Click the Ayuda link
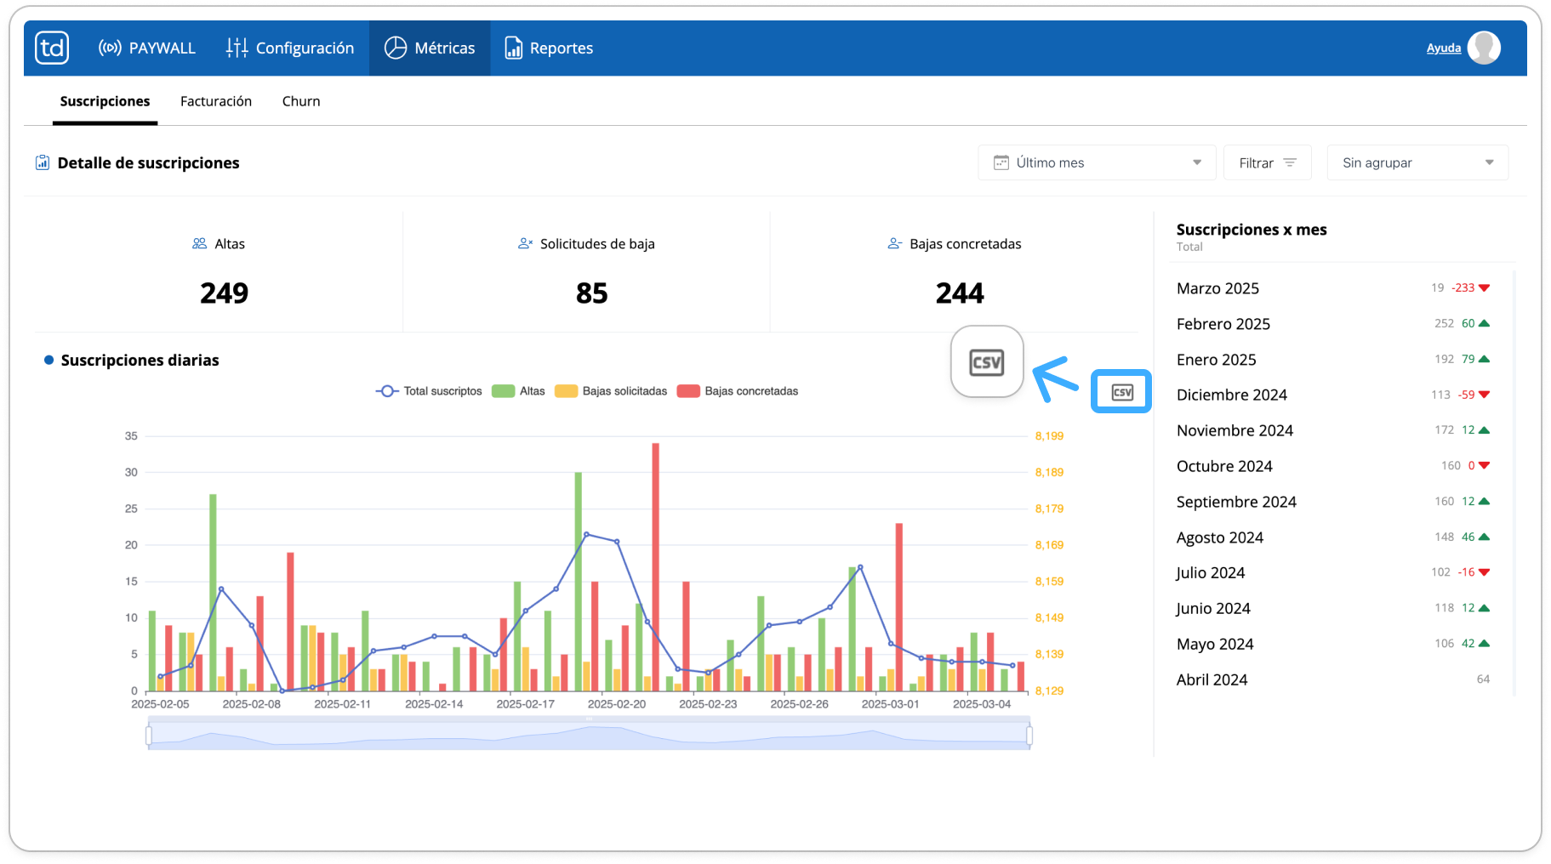Viewport: 1551px width, 864px height. point(1443,48)
